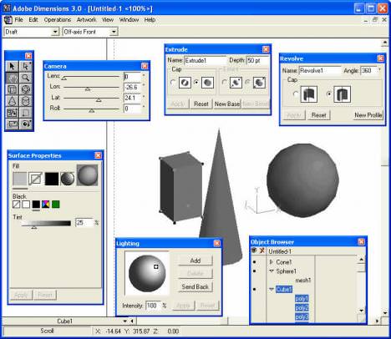Pick the green color swatch in Surface Properties
This screenshot has width=391, height=339.
(x=56, y=205)
